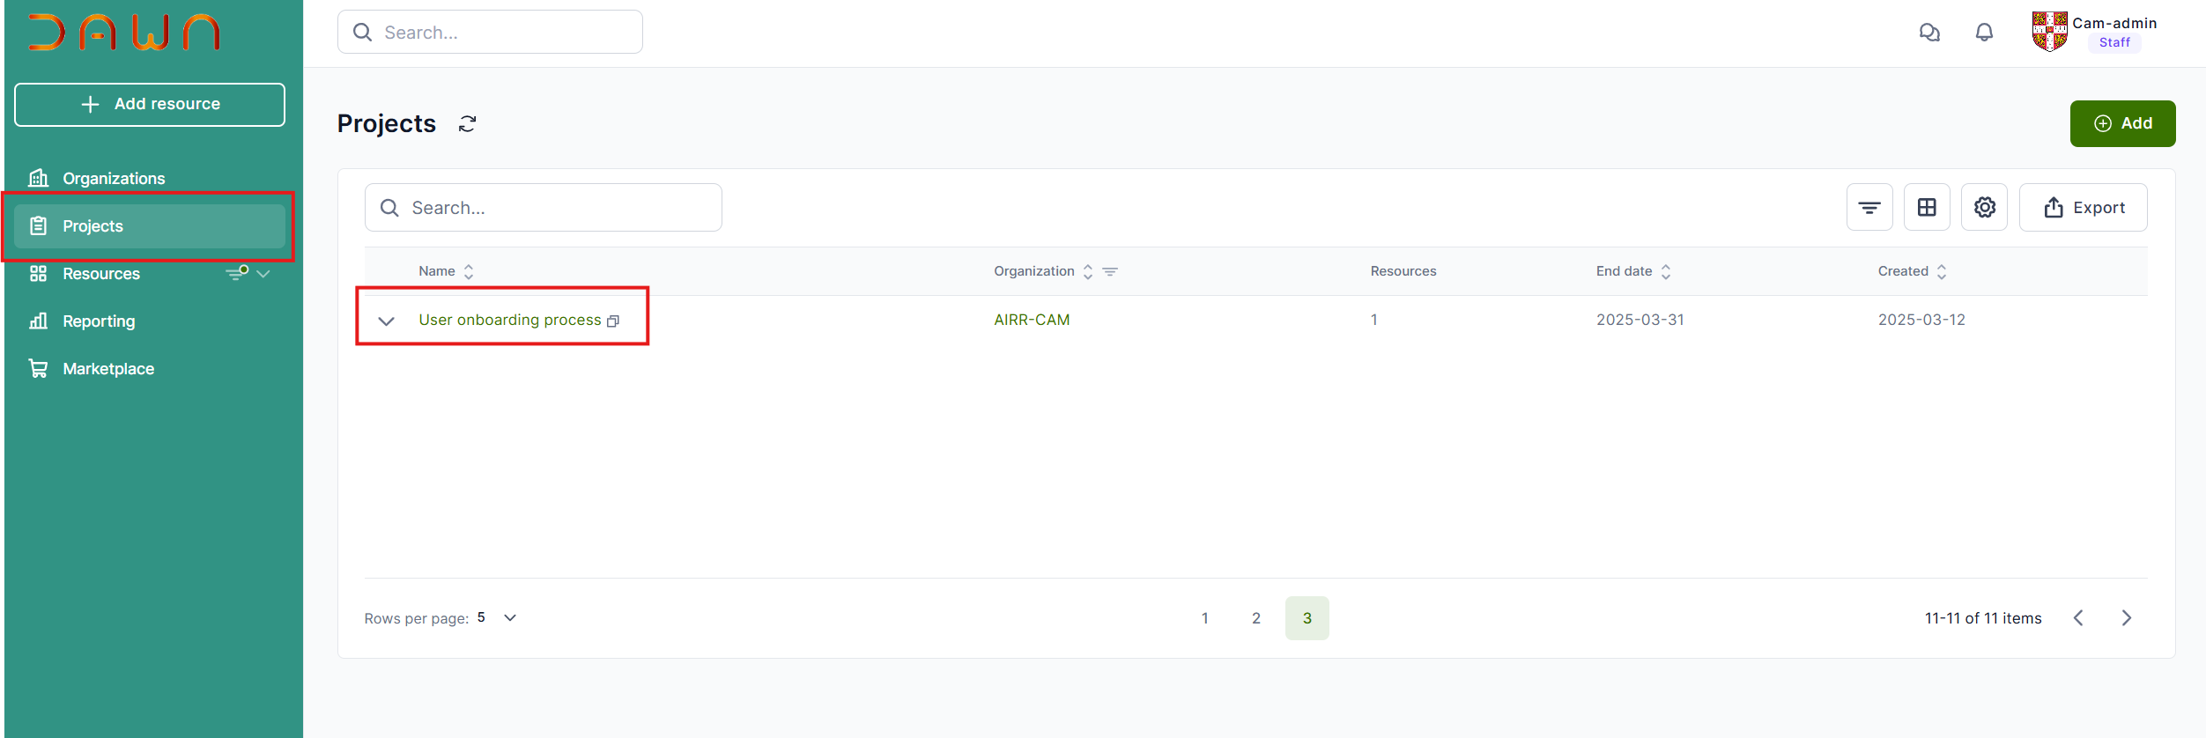The width and height of the screenshot is (2206, 738).
Task: Sort table by End date
Action: point(1665,272)
